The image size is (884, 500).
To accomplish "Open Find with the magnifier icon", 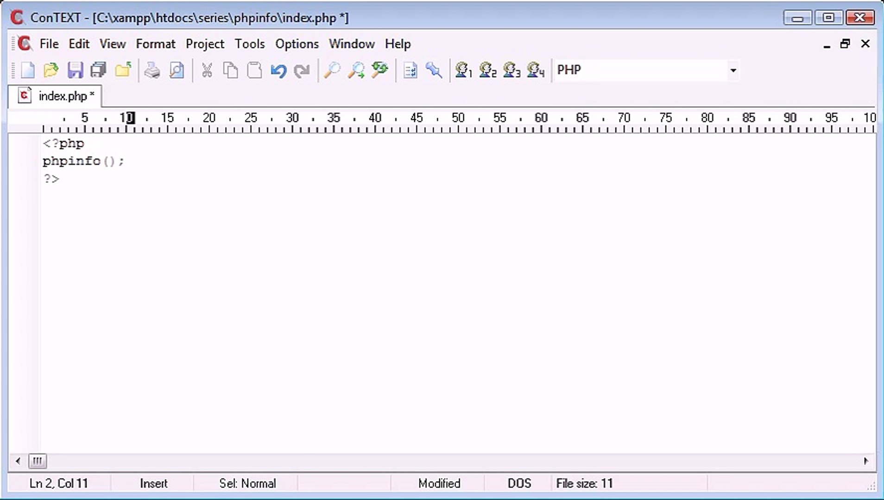I will click(332, 70).
